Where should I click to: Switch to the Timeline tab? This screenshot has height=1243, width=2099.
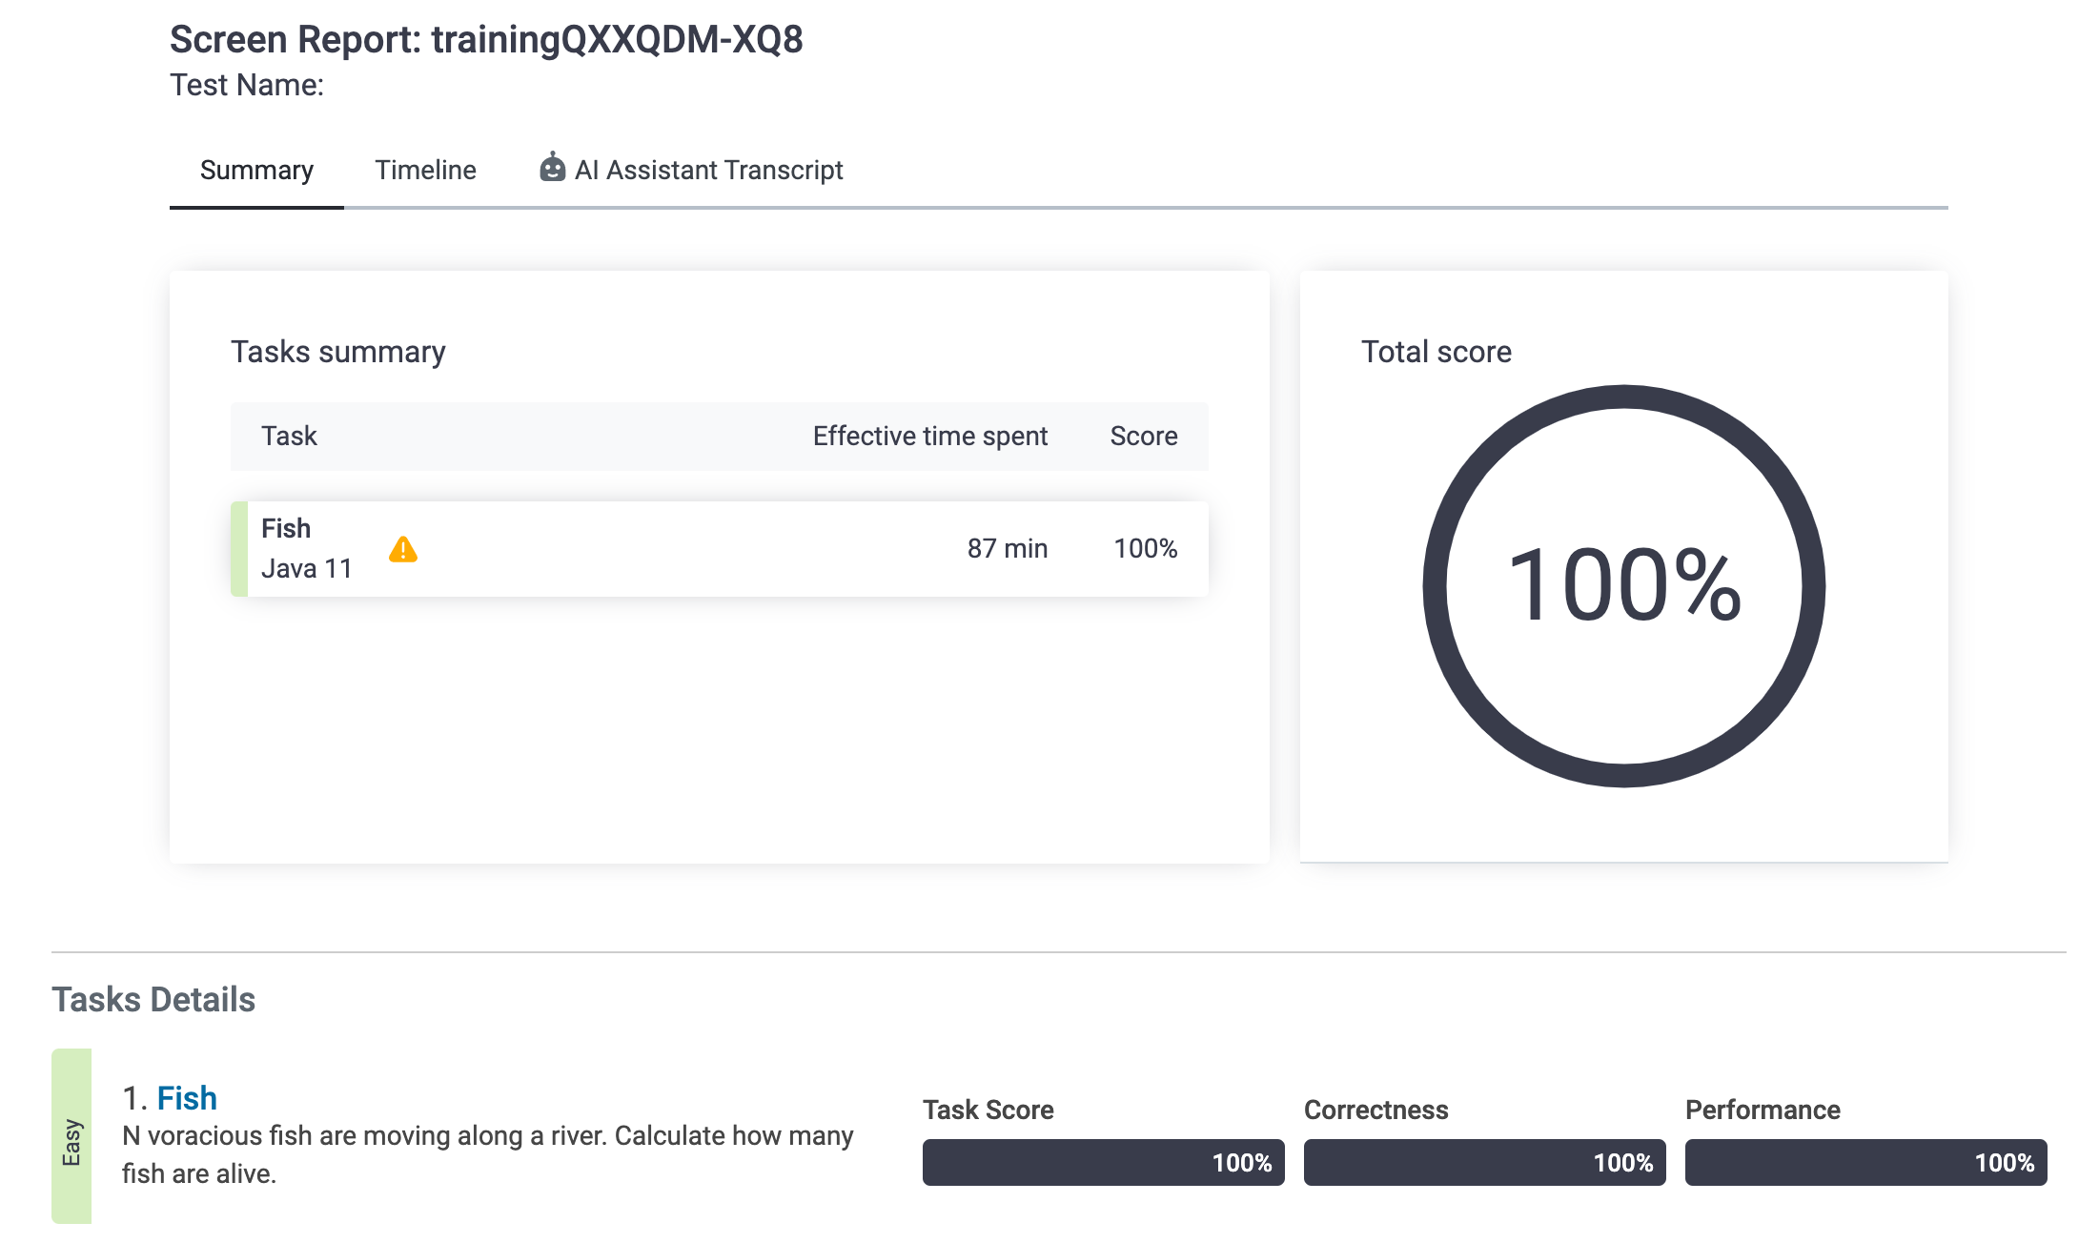pyautogui.click(x=425, y=170)
